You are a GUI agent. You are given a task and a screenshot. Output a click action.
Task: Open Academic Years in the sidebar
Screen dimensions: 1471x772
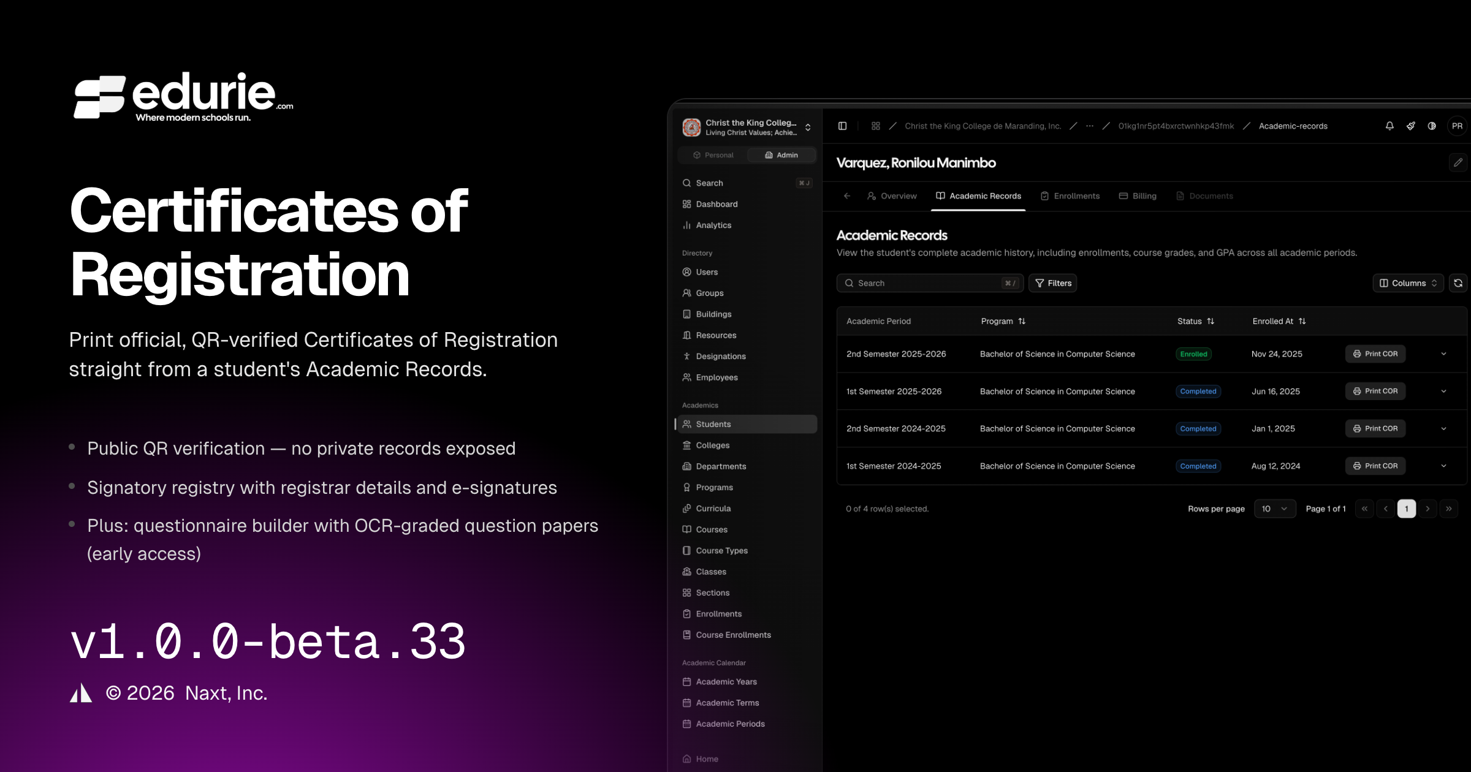point(747,682)
